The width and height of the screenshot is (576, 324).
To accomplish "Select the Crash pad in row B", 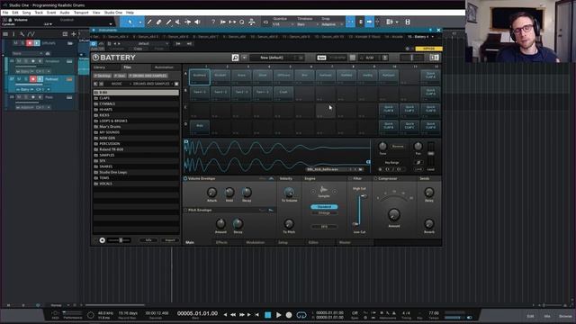I will click(x=283, y=94).
